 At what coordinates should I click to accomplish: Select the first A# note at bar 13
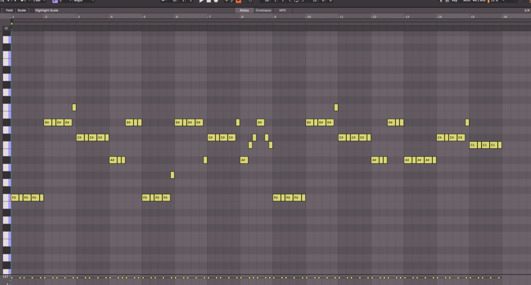(x=408, y=160)
